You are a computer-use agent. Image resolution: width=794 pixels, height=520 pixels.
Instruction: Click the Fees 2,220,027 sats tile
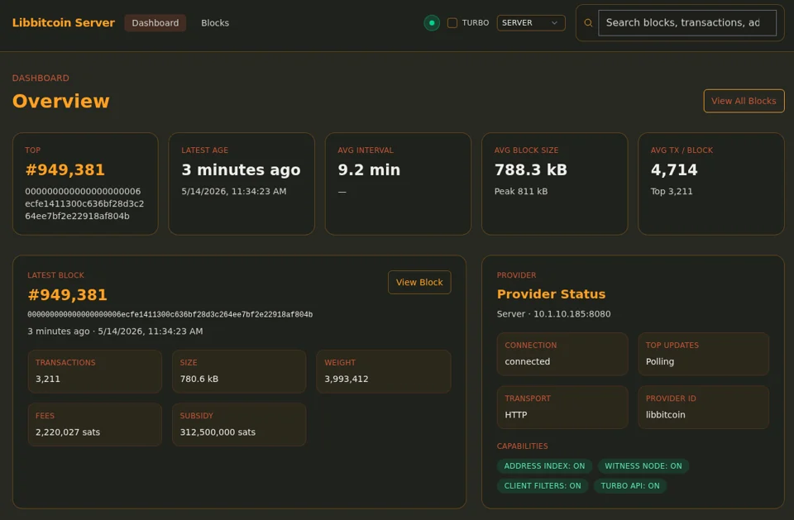(94, 424)
